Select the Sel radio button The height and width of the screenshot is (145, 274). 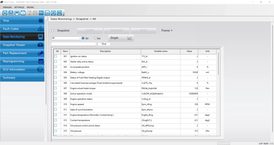[x=95, y=38]
